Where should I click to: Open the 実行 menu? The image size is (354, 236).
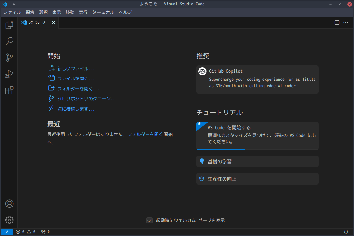click(83, 12)
